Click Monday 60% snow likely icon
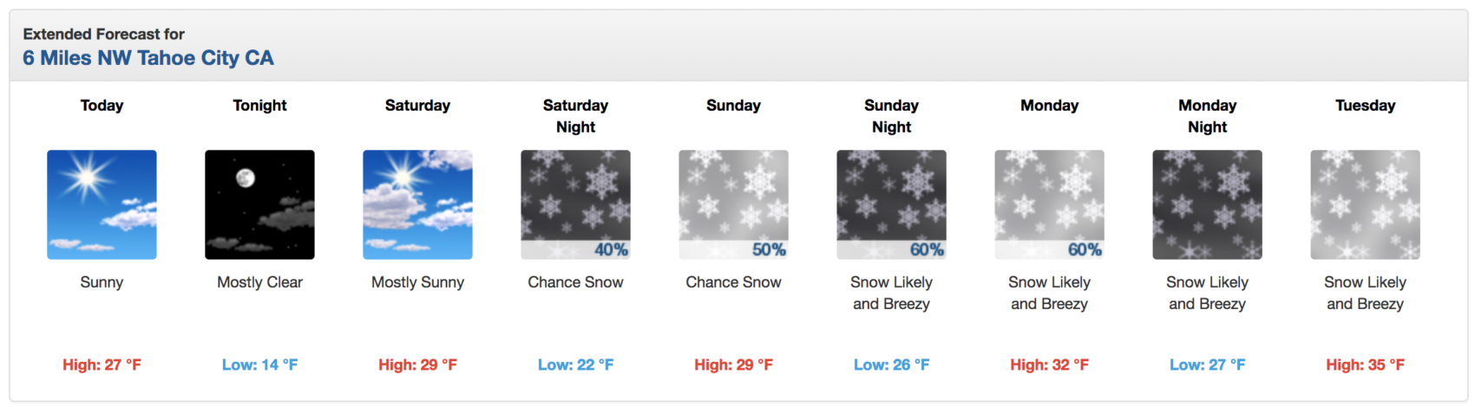 click(x=1049, y=204)
